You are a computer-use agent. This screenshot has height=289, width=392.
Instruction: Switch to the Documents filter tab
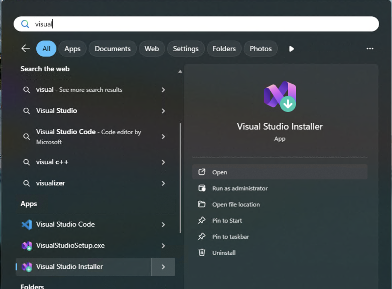click(113, 49)
